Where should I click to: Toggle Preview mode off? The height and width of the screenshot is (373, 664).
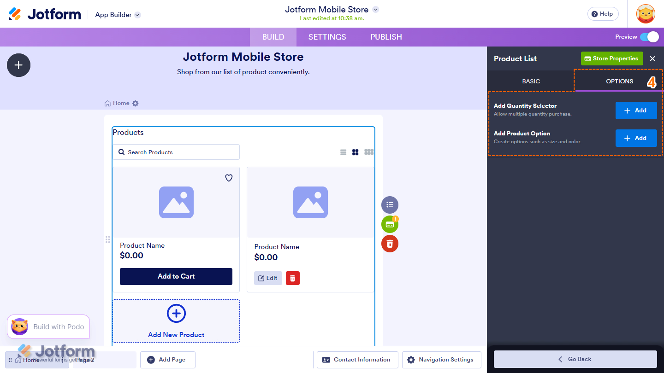pyautogui.click(x=650, y=37)
